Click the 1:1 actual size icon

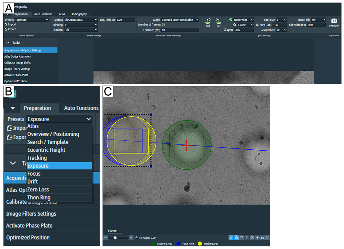point(262,238)
